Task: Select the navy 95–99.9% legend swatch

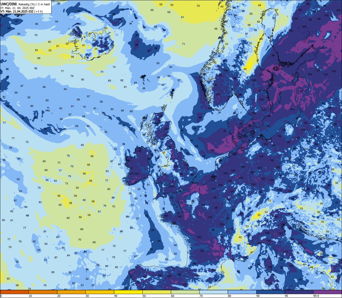Action: (299, 292)
